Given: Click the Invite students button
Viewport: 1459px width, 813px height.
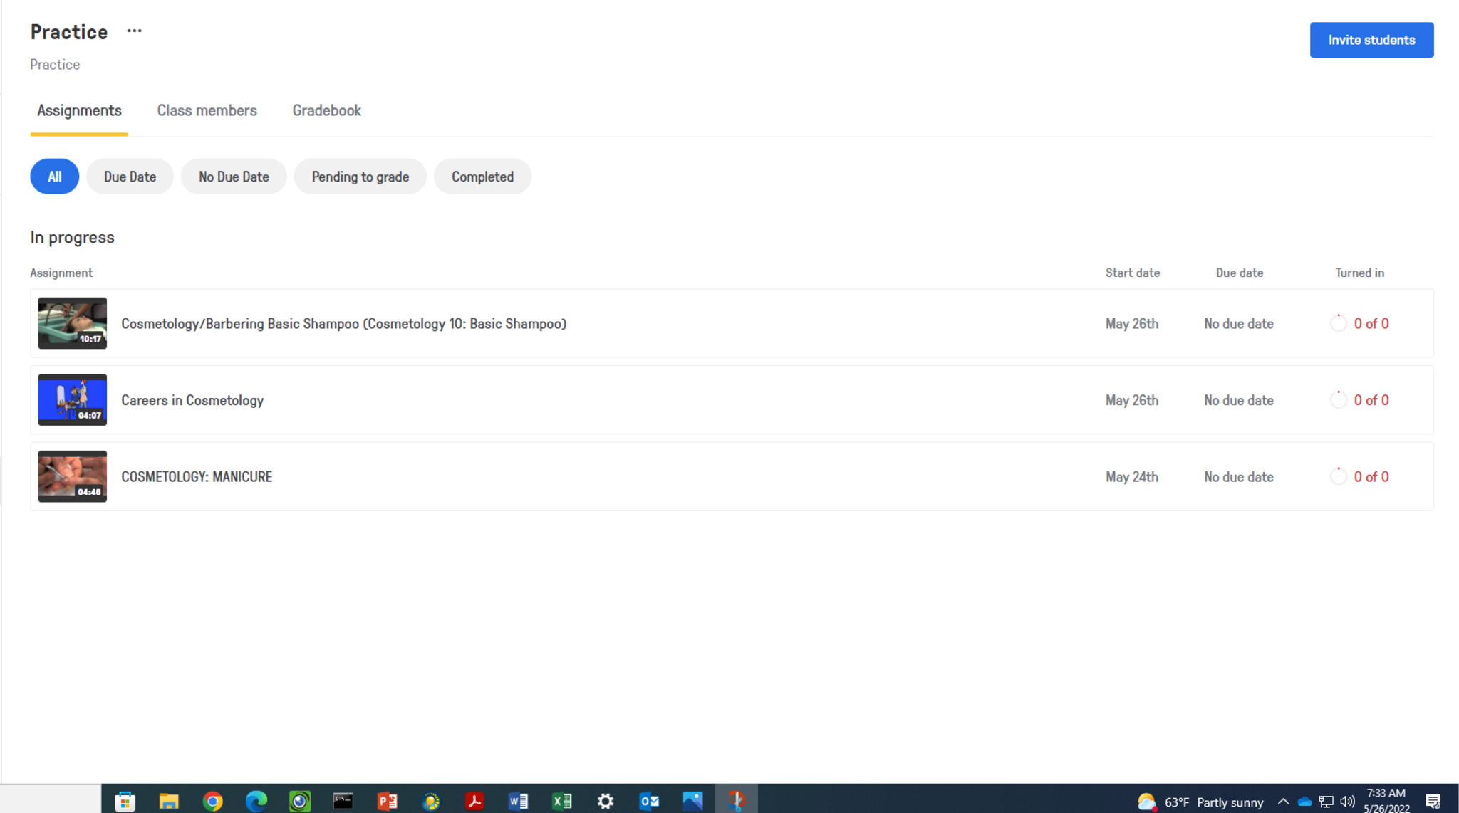Looking at the screenshot, I should click(x=1371, y=40).
